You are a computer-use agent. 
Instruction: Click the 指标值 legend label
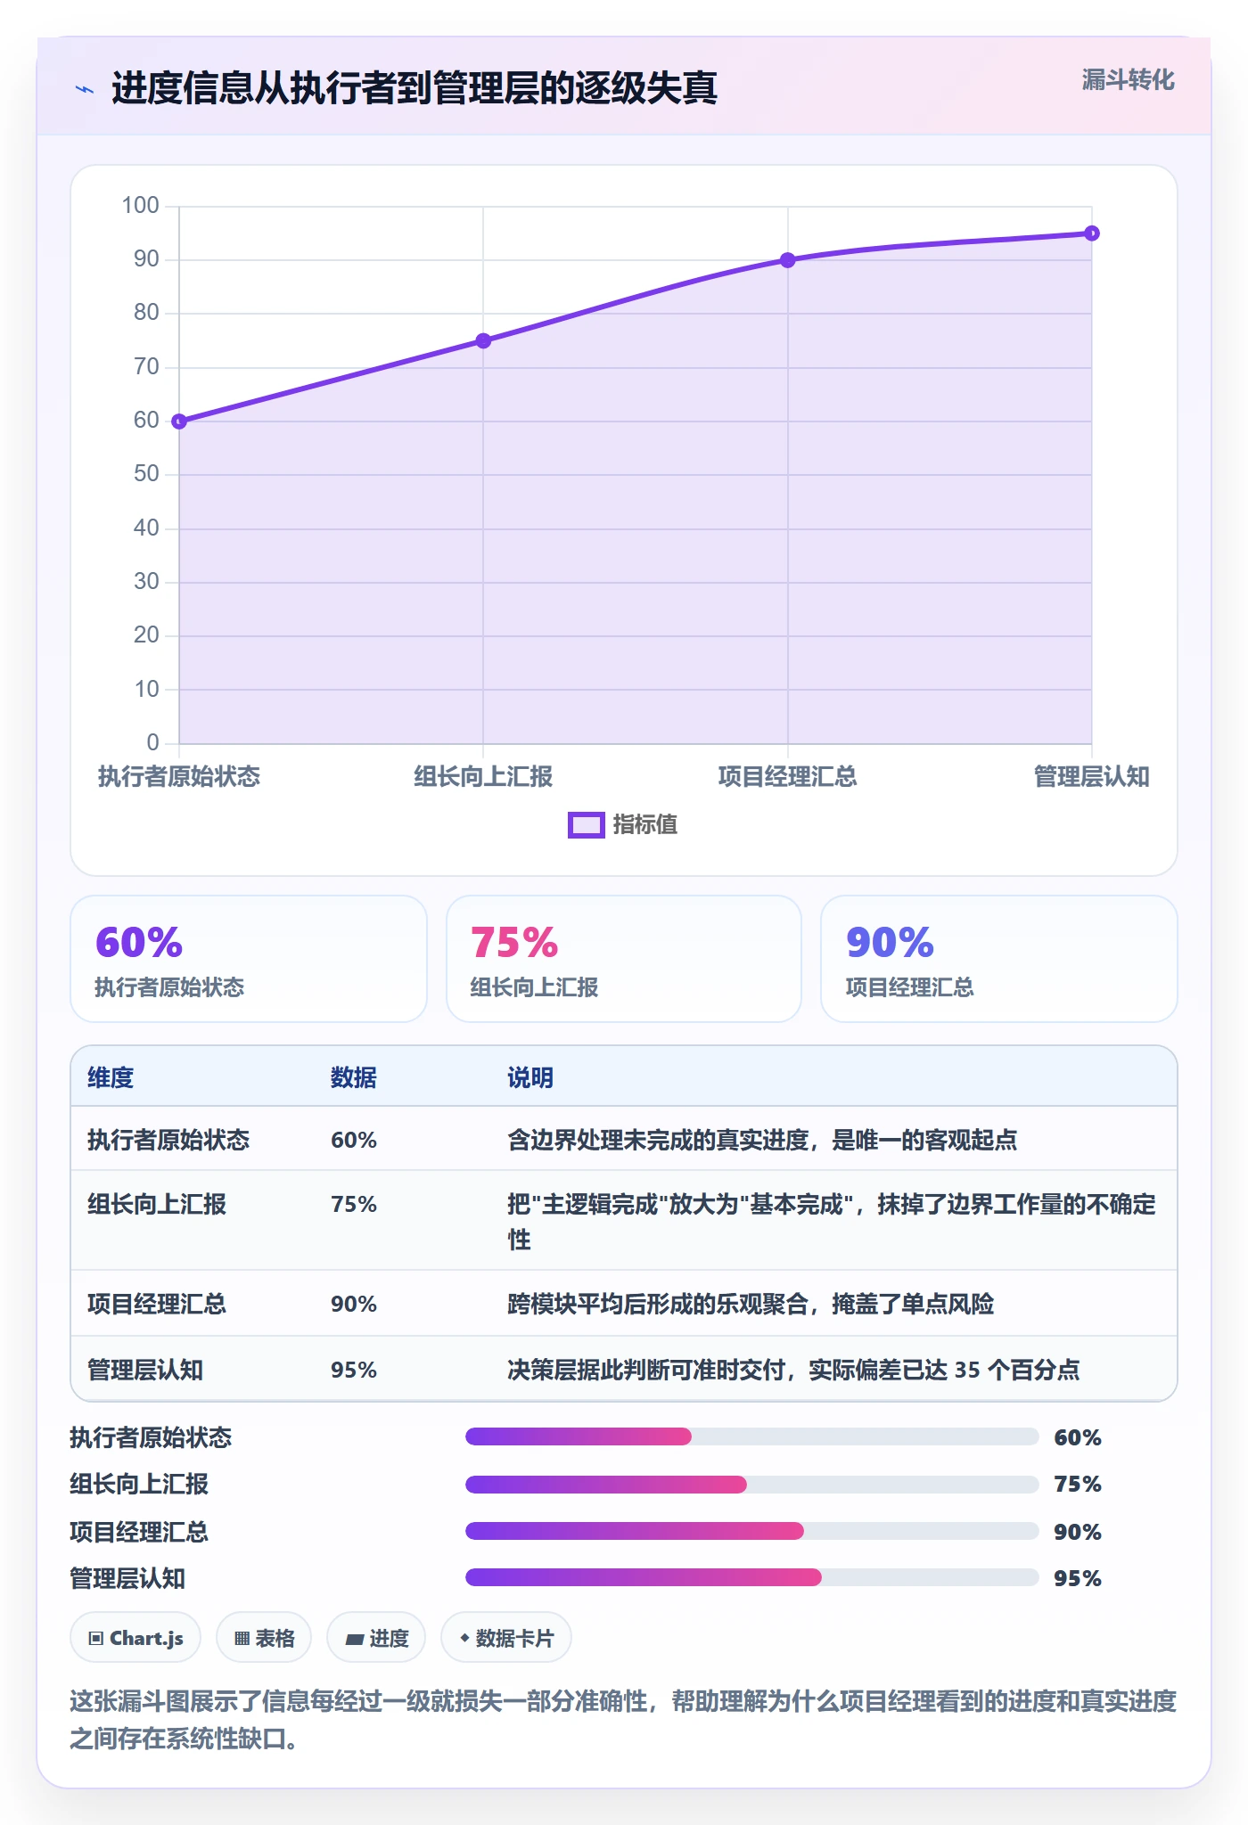(645, 825)
